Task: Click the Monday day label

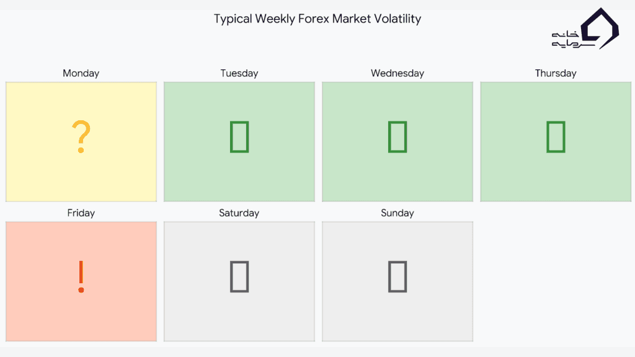Action: tap(81, 73)
